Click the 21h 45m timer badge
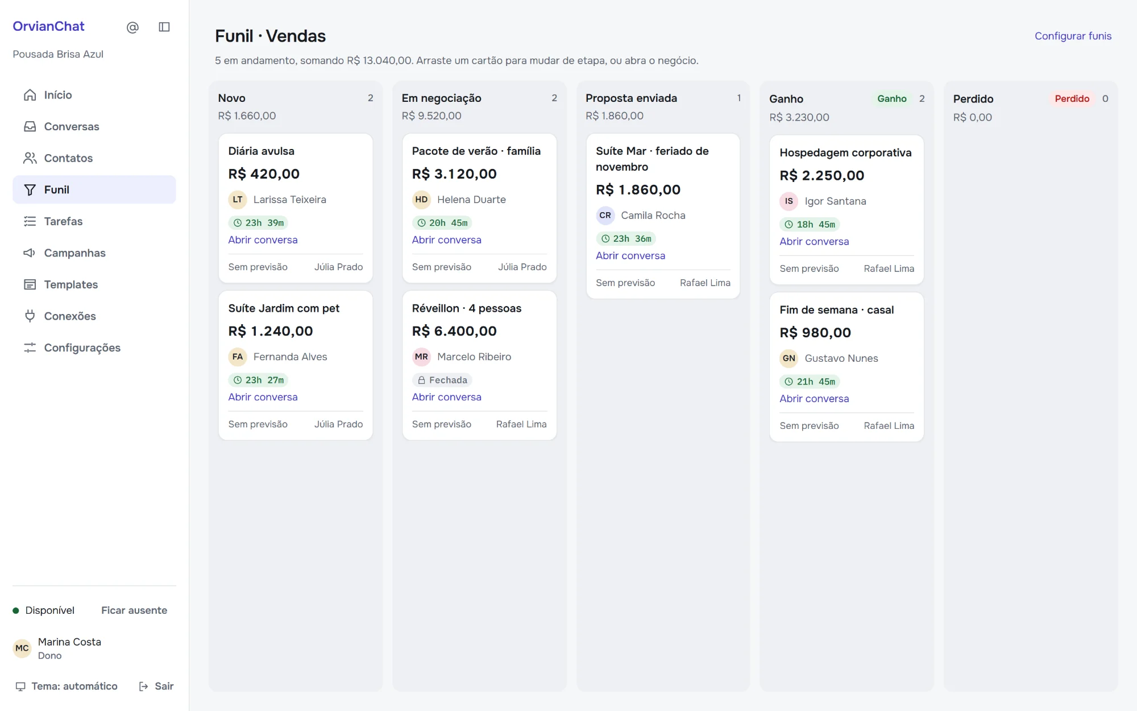 810,382
